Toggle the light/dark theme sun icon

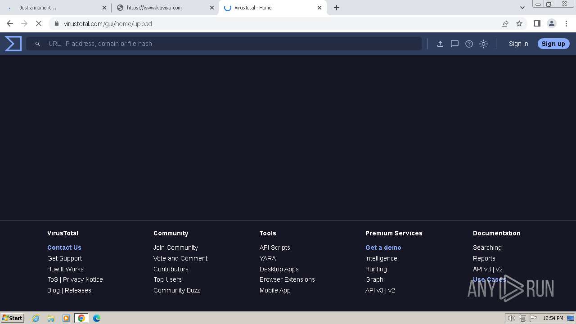click(x=483, y=44)
